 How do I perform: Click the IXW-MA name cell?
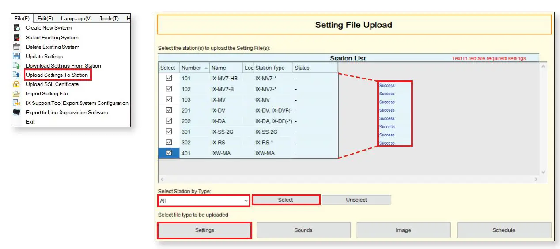[x=226, y=153]
